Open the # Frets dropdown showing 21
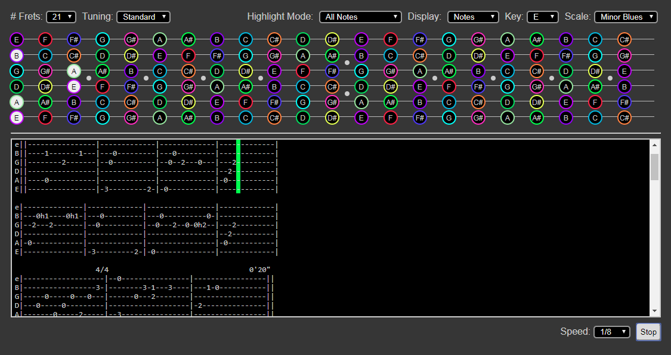The width and height of the screenshot is (671, 355). [61, 17]
